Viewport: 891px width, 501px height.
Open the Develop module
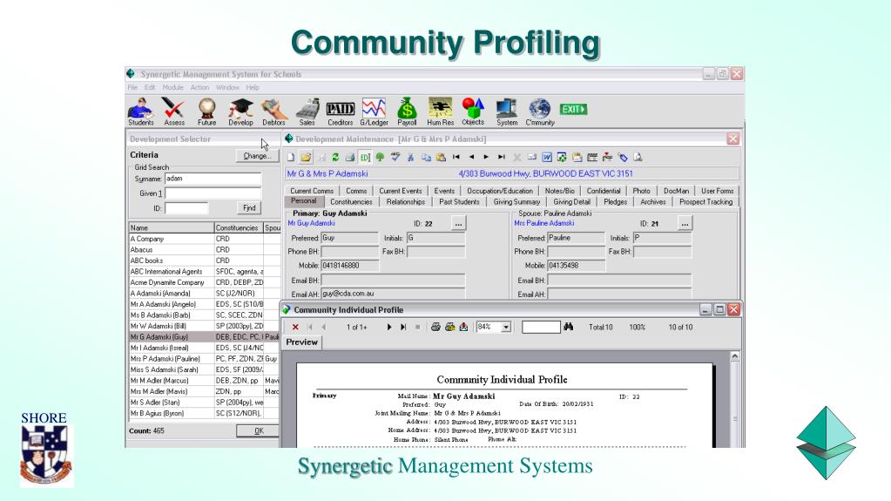240,112
